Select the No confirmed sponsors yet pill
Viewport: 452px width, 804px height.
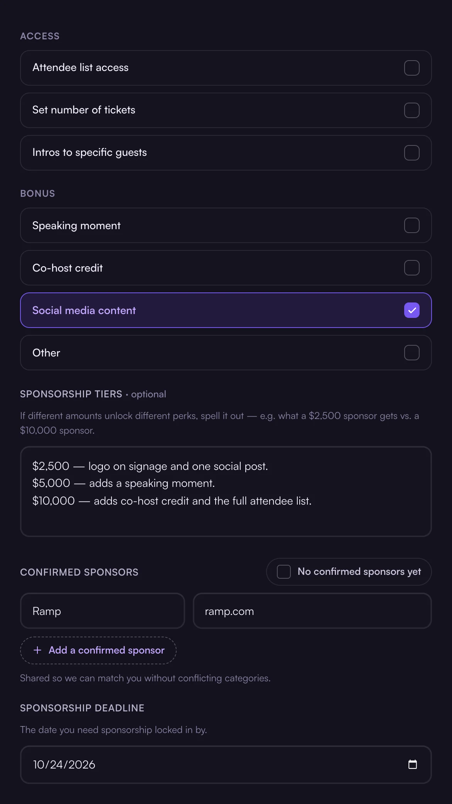(349, 572)
